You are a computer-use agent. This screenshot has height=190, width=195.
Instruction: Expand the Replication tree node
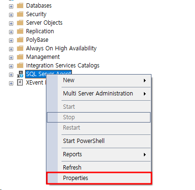[11, 32]
